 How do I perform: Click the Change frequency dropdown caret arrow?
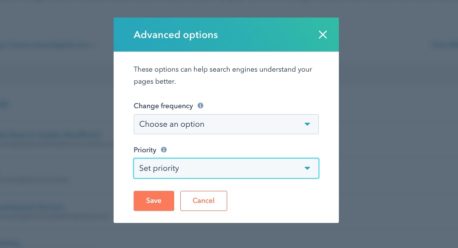[x=308, y=124]
